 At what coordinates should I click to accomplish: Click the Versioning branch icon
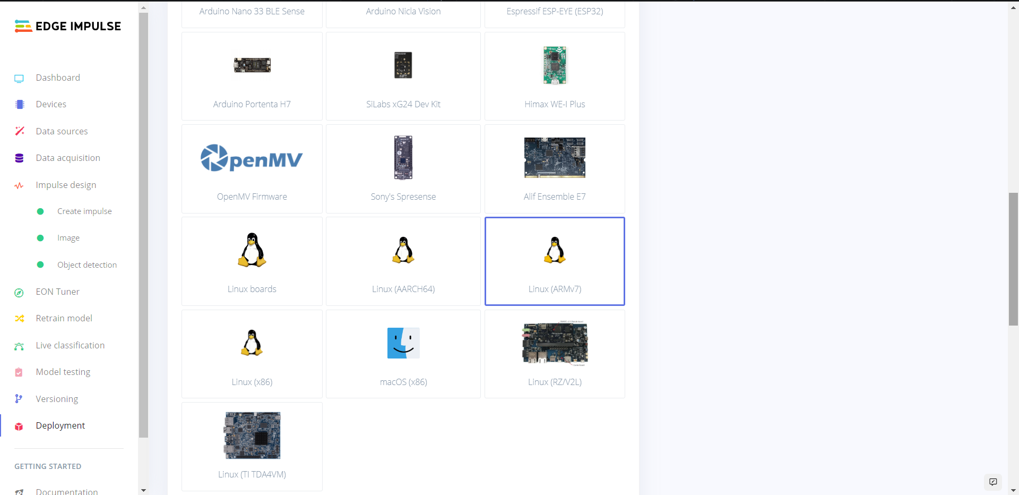point(19,398)
